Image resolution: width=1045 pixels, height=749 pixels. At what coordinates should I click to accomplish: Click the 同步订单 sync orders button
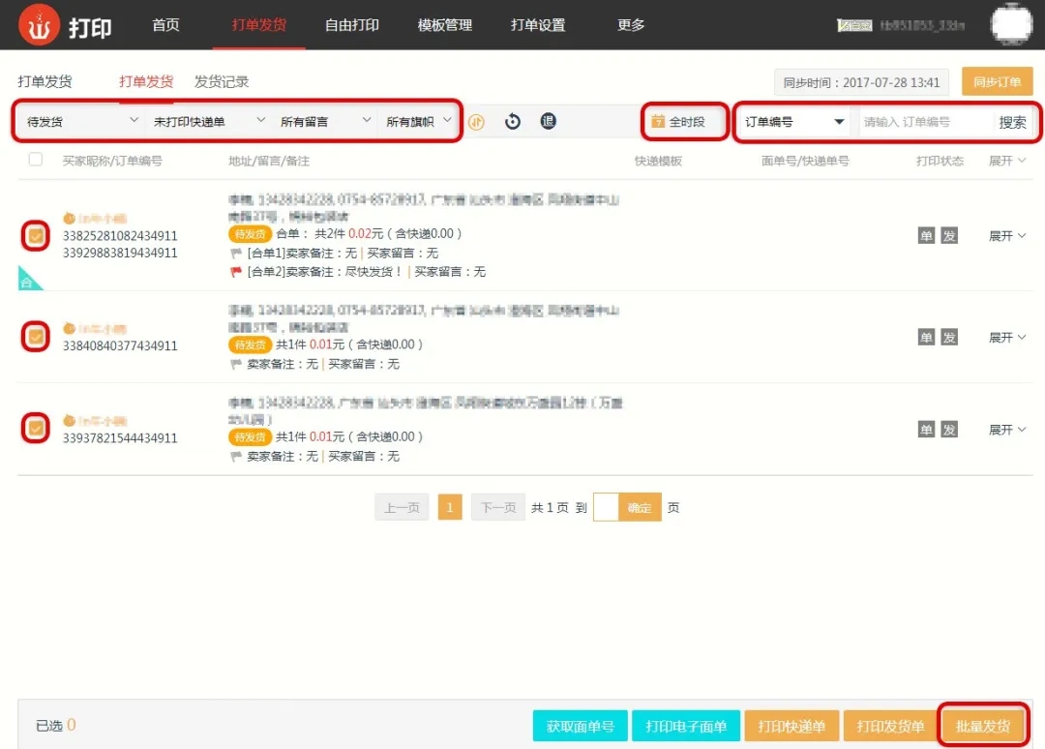[997, 82]
